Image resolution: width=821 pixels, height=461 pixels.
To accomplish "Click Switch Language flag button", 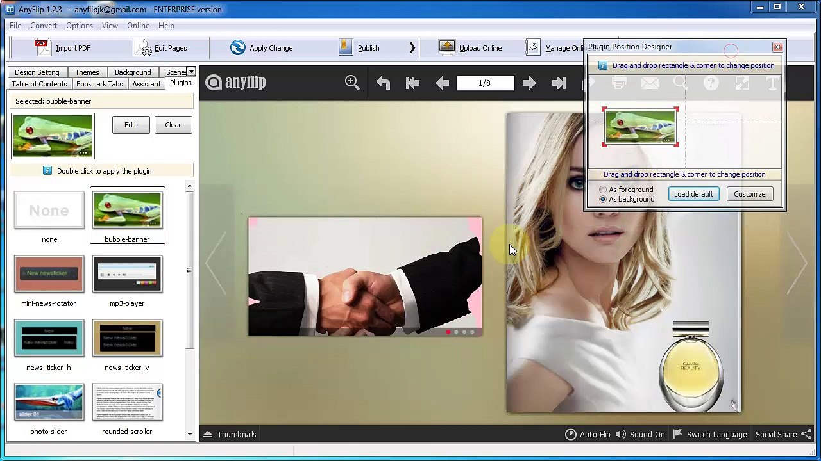I will click(x=709, y=434).
